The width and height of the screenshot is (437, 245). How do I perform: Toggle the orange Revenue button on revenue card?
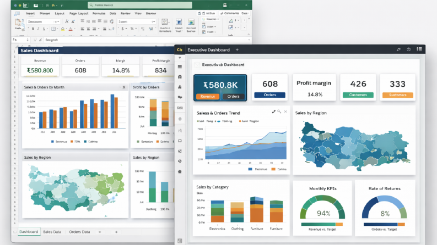208,96
